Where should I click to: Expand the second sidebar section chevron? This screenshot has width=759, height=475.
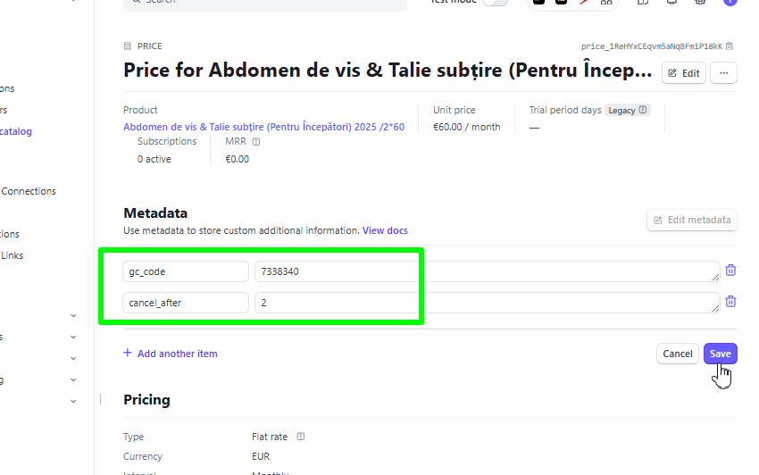tap(73, 337)
